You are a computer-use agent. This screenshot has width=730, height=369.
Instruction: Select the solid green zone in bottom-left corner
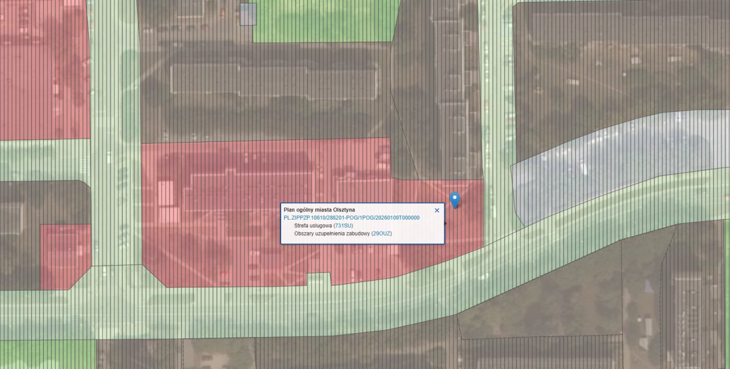tap(47, 354)
